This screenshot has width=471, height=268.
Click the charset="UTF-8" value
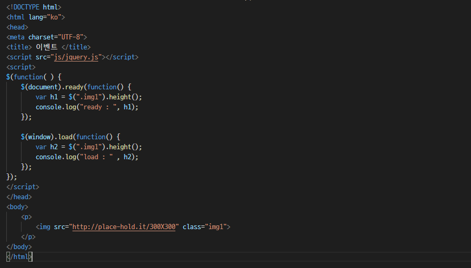(56, 37)
